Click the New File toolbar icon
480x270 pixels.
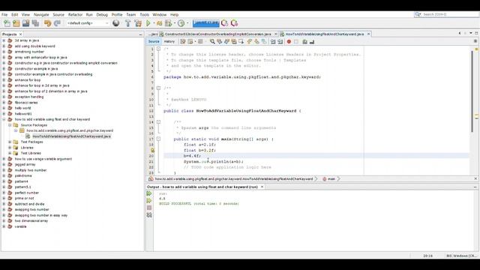[7, 23]
